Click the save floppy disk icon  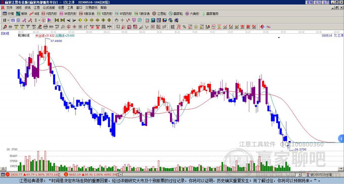click(165, 20)
